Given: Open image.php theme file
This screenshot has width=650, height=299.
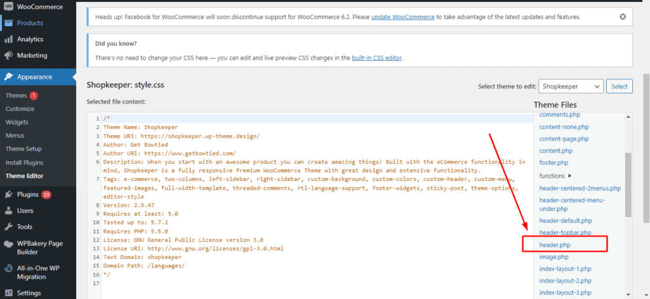Looking at the screenshot, I should (554, 257).
